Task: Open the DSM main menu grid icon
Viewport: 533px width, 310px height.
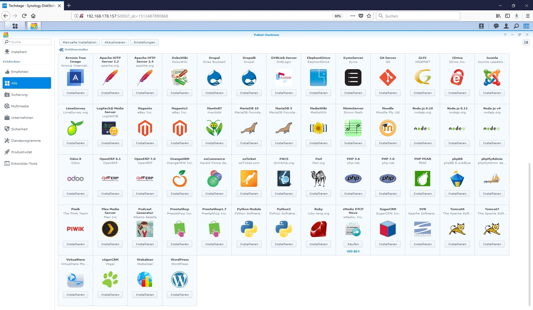Action: (x=15, y=26)
